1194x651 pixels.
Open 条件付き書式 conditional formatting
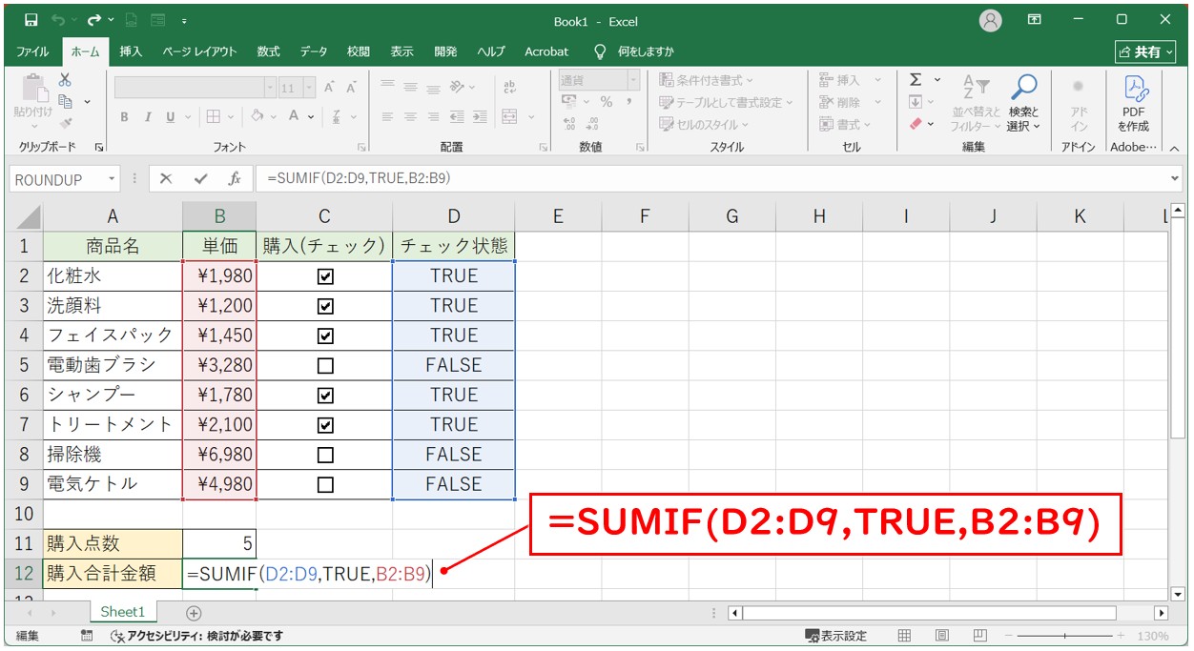[x=707, y=80]
